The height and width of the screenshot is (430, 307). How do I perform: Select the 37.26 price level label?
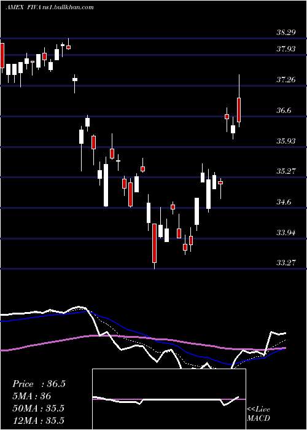coord(286,80)
